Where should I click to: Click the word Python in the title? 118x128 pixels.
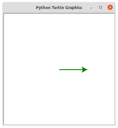pos(43,8)
